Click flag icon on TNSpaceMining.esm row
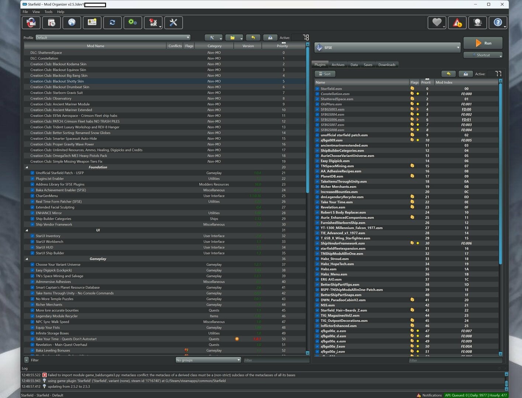522x398 pixels. pos(412,166)
